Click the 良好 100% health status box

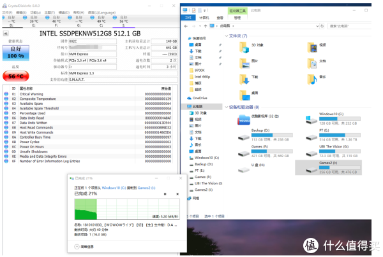16,53
